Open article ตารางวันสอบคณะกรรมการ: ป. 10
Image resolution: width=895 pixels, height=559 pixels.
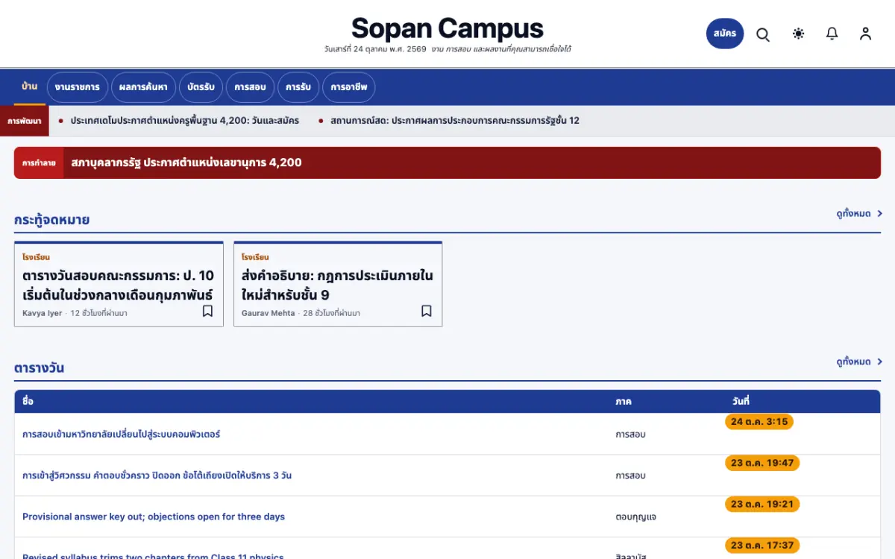point(118,285)
